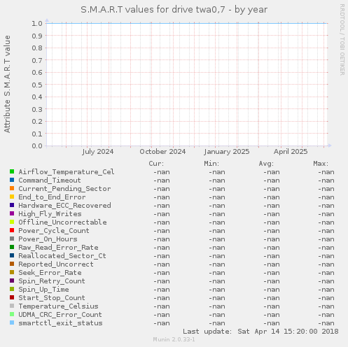Select the Start_Stop_Count legend label
This screenshot has width=348, height=347.
(x=52, y=298)
